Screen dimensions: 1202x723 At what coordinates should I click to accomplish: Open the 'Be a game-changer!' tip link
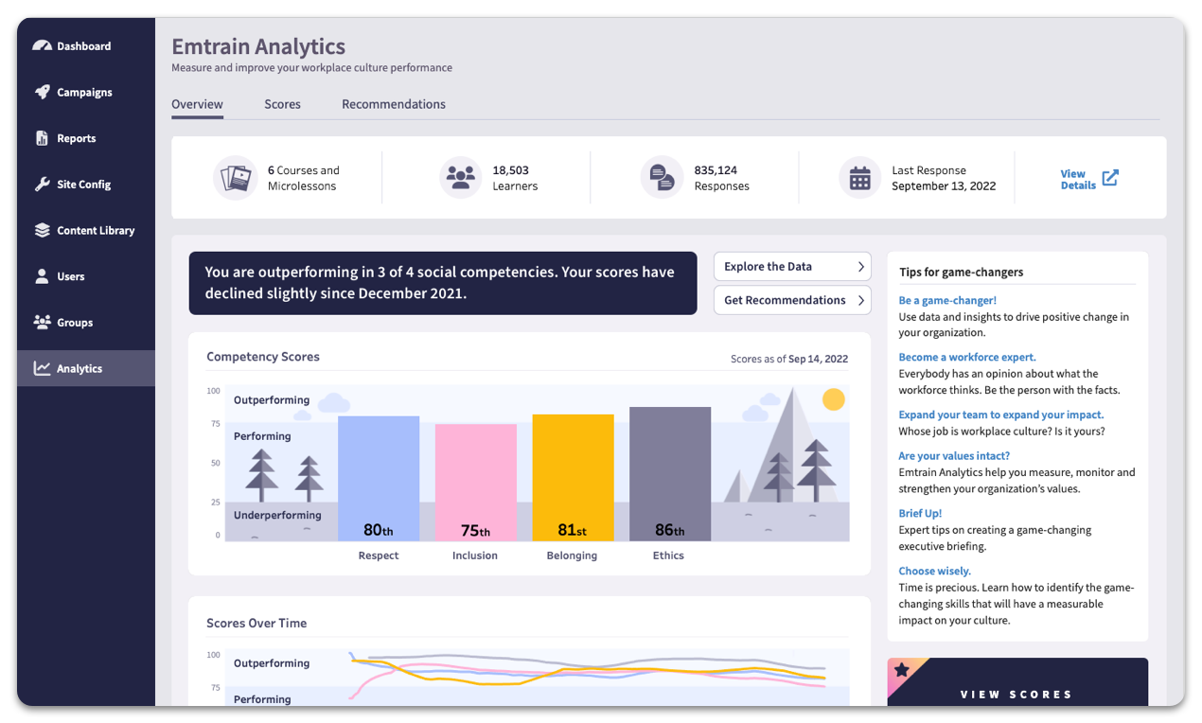tap(947, 300)
